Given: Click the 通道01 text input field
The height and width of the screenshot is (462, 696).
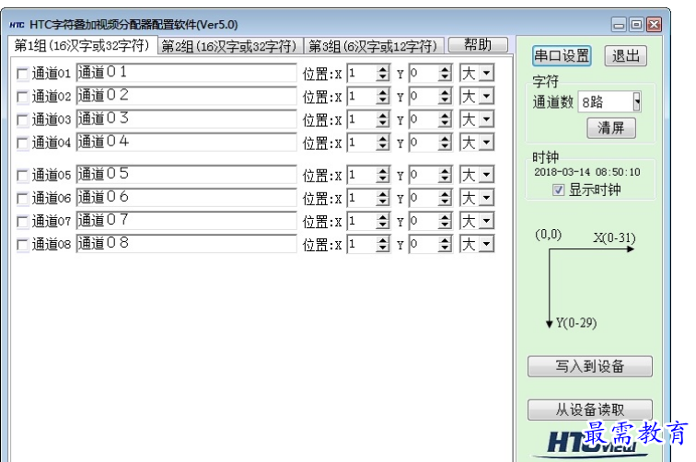Looking at the screenshot, I should (x=186, y=73).
